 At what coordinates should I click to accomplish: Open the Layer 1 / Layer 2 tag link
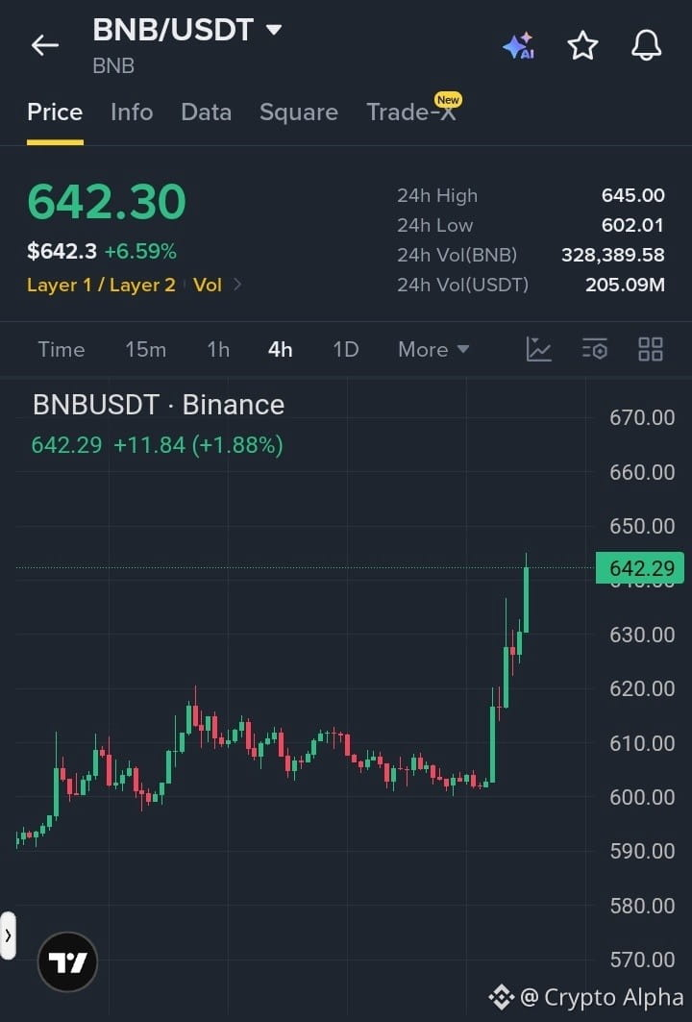click(101, 285)
